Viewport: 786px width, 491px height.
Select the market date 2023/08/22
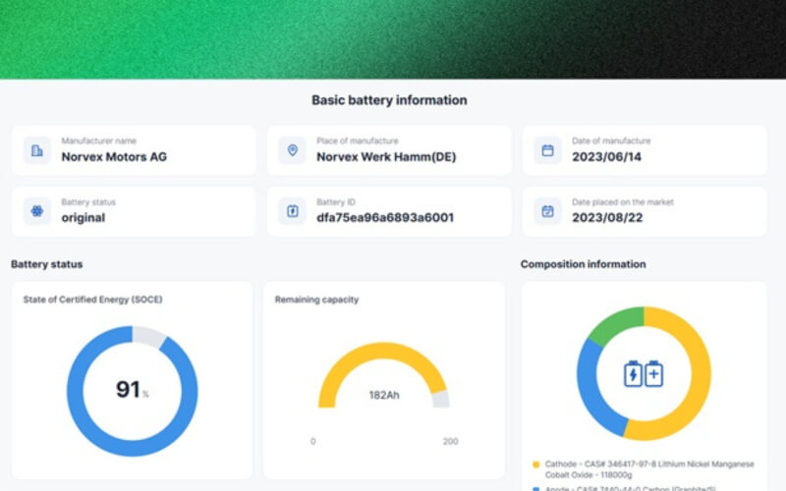[x=607, y=217]
